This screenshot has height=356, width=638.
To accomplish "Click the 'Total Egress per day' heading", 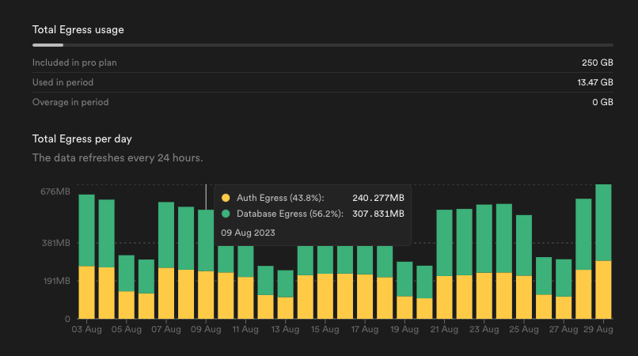I will point(82,138).
